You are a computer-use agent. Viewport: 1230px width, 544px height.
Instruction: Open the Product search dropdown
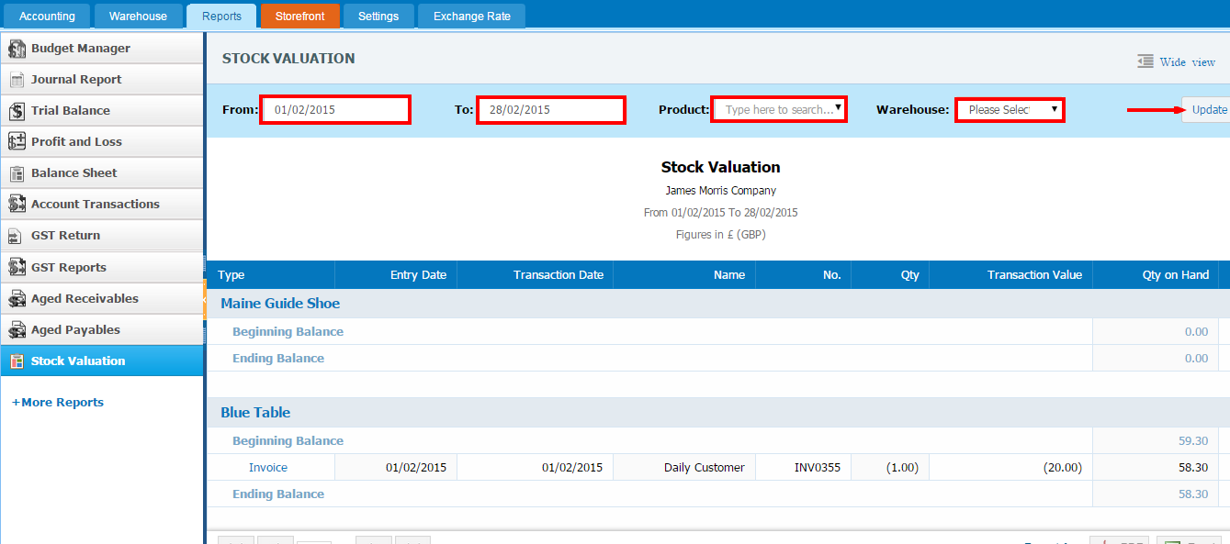[x=779, y=109]
